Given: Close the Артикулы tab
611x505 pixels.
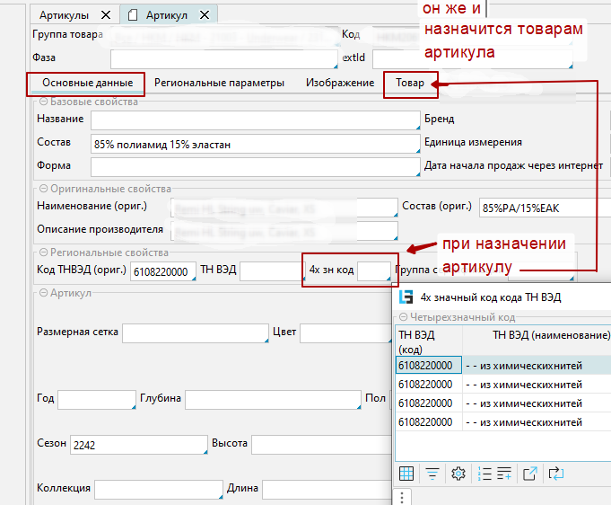Looking at the screenshot, I should point(106,15).
